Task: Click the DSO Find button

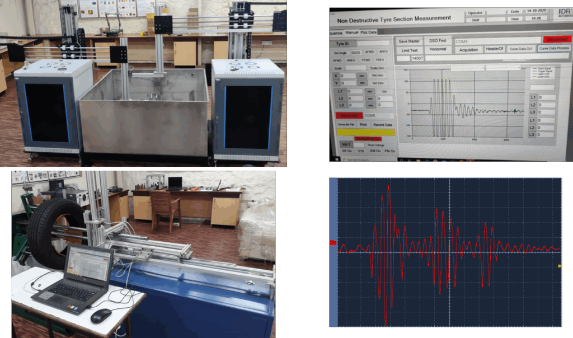Action: tap(438, 41)
